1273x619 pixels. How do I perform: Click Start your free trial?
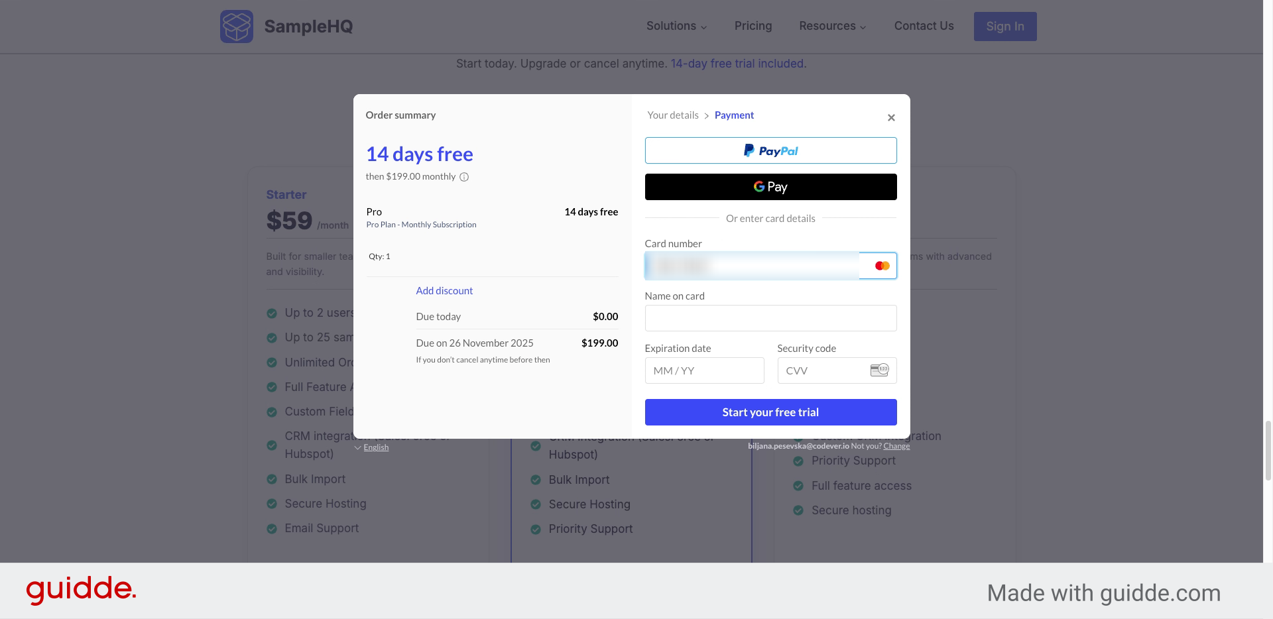click(x=770, y=412)
